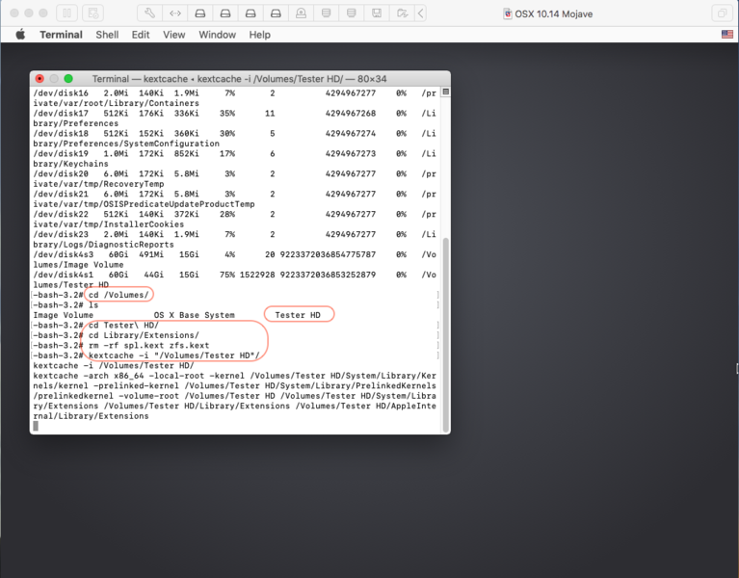Zoom the Terminal window with green button
This screenshot has height=578, width=739.
(68, 79)
